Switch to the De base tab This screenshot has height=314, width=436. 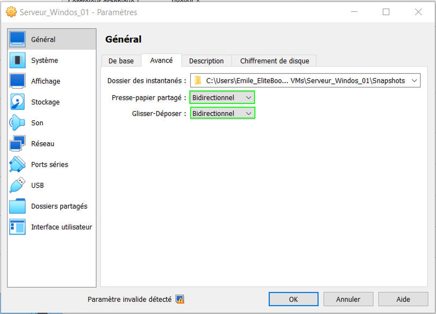(121, 61)
